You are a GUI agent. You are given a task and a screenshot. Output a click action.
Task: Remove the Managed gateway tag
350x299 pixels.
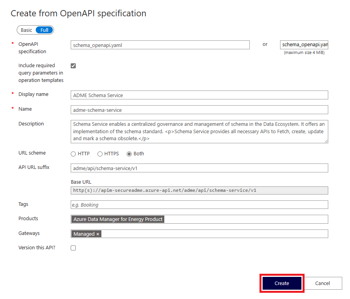click(x=97, y=234)
